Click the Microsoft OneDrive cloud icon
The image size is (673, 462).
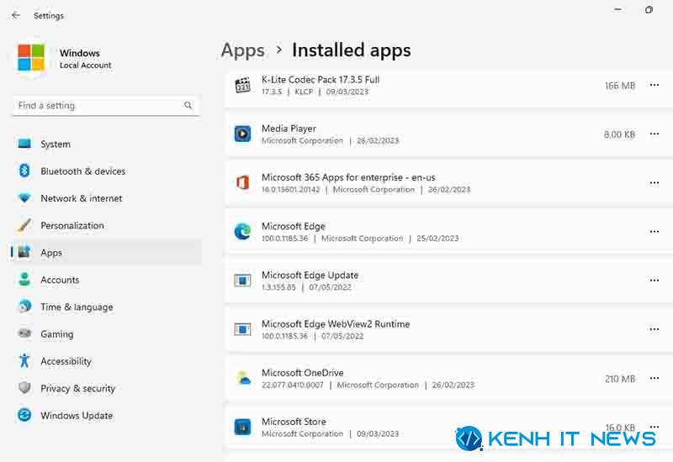(x=244, y=379)
